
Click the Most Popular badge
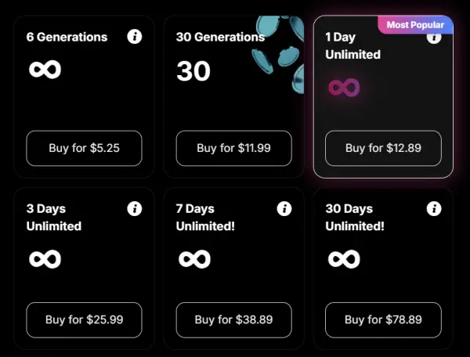tap(415, 25)
